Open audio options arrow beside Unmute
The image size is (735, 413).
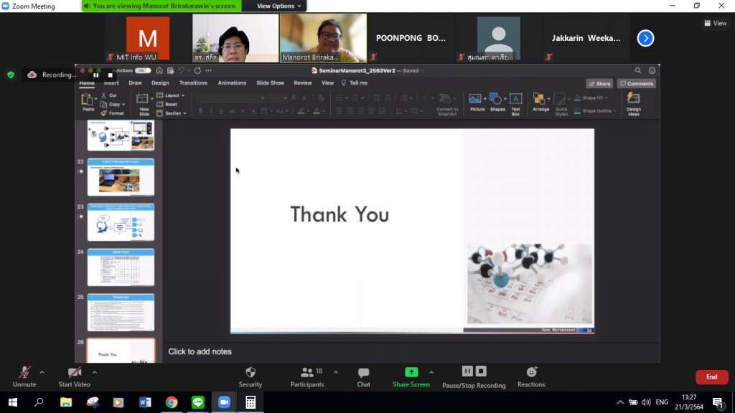click(x=42, y=372)
